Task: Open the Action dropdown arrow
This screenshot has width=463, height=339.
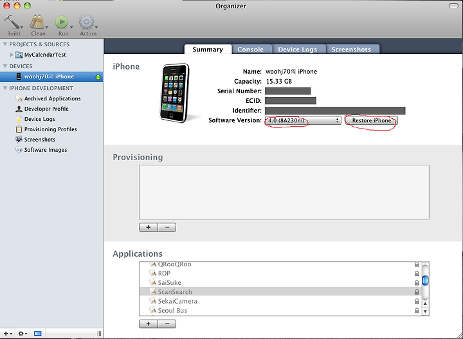Action: tap(96, 28)
